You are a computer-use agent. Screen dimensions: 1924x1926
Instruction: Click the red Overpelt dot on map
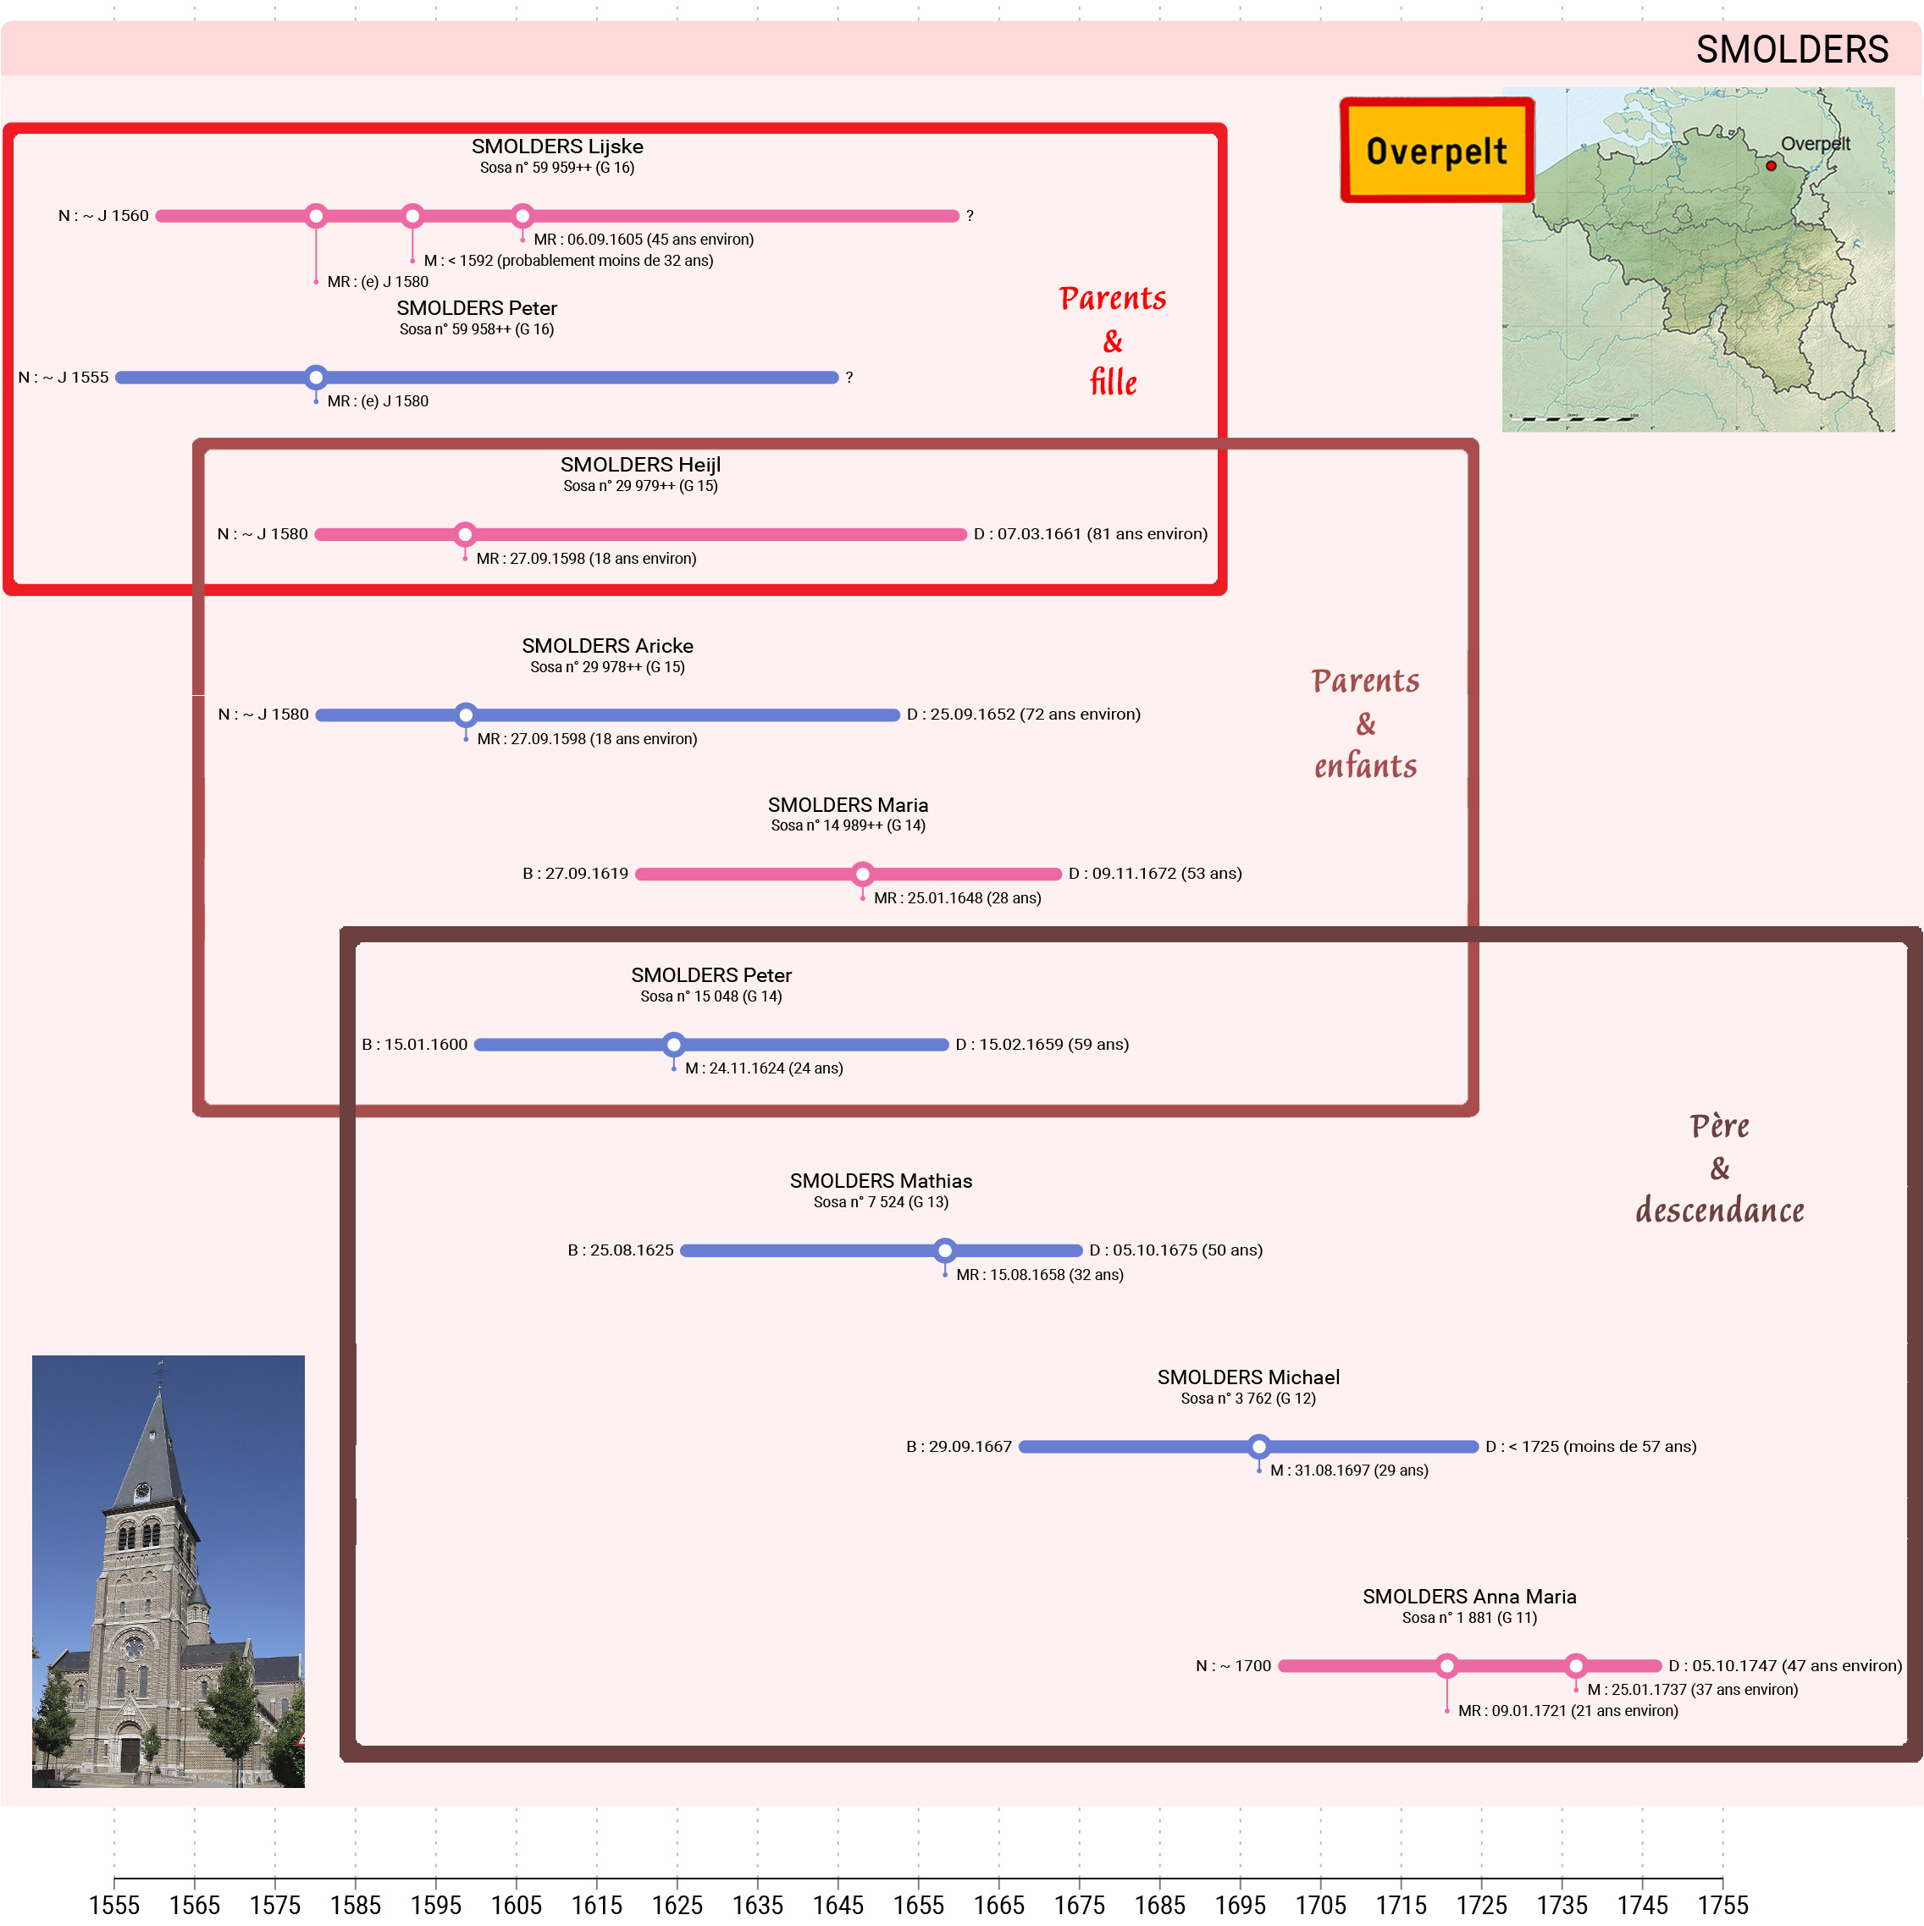[x=1771, y=165]
